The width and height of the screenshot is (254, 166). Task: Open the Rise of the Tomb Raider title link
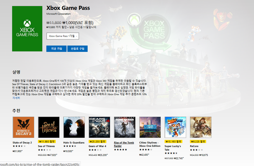(124, 144)
